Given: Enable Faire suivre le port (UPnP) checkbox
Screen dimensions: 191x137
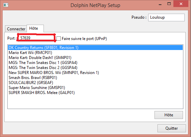Looking at the screenshot, I should pyautogui.click(x=58, y=38).
